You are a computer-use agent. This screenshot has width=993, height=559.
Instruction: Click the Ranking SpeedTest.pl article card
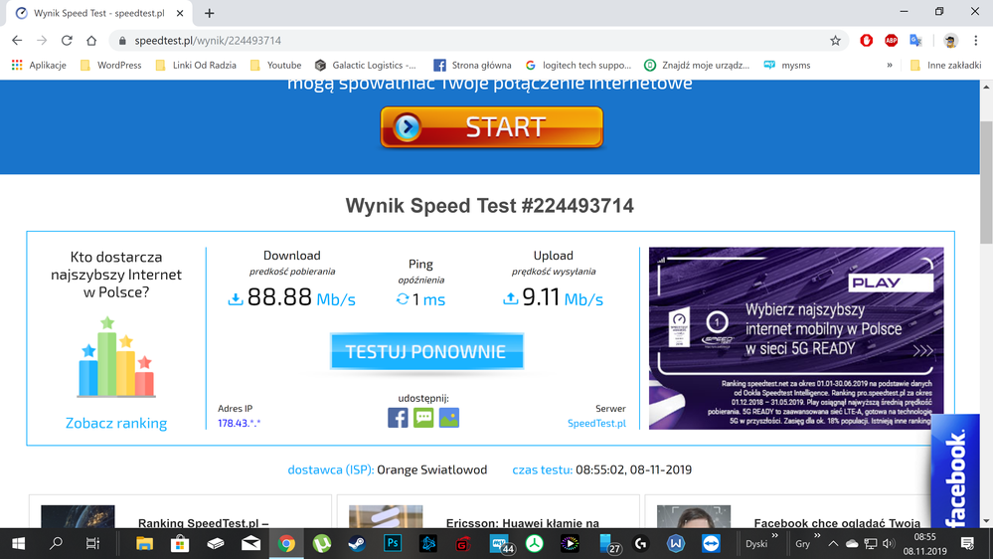point(180,511)
